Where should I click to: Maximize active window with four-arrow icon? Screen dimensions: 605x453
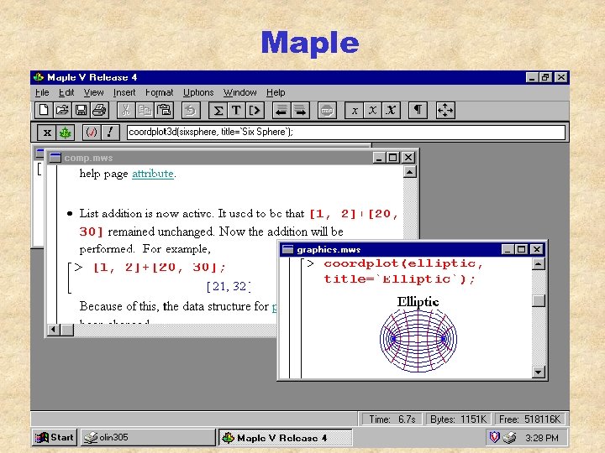coord(445,110)
